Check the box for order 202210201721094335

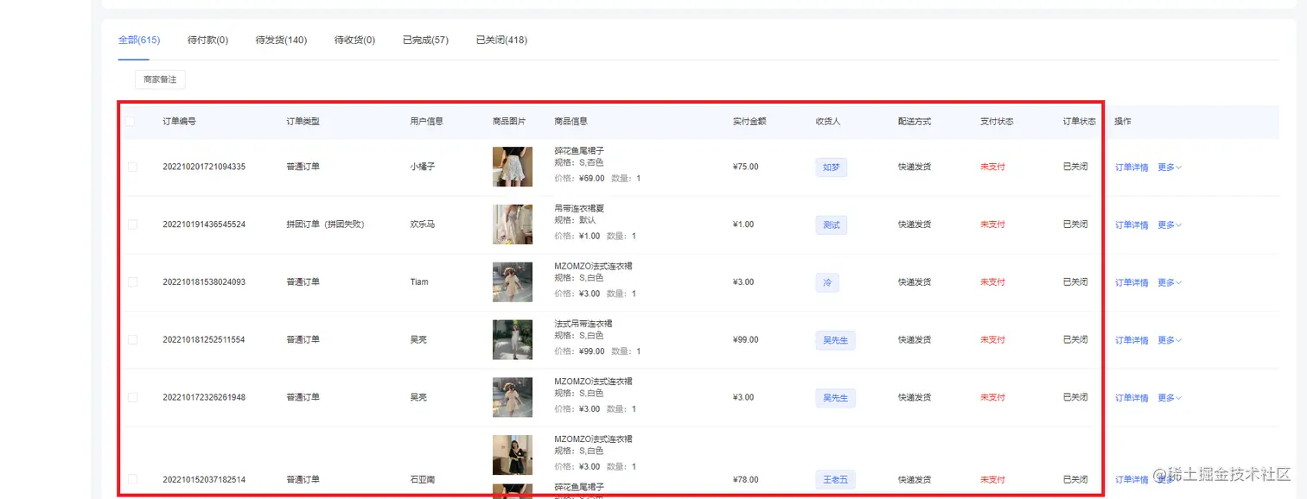[132, 167]
